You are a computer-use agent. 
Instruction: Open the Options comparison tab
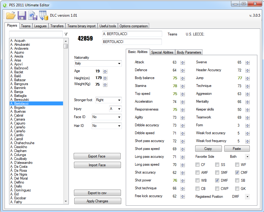[134, 26]
